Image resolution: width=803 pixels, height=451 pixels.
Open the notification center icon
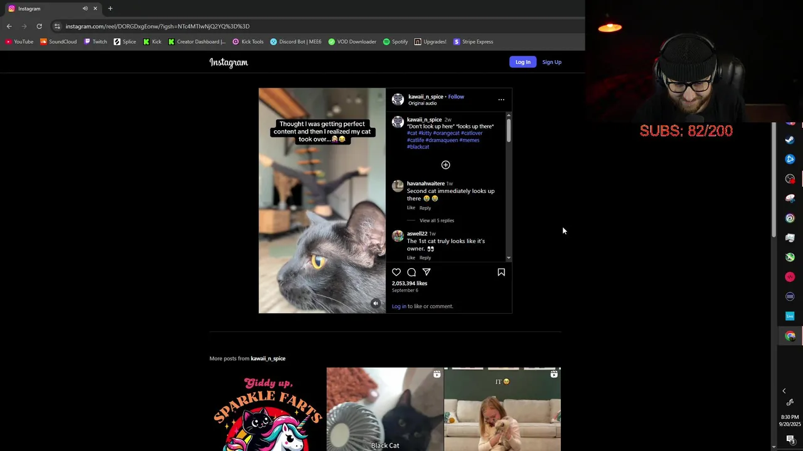coord(790,439)
